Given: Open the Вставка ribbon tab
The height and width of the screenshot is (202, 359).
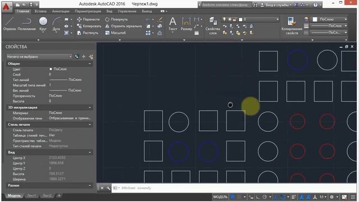Looking at the screenshot, I should (40, 11).
